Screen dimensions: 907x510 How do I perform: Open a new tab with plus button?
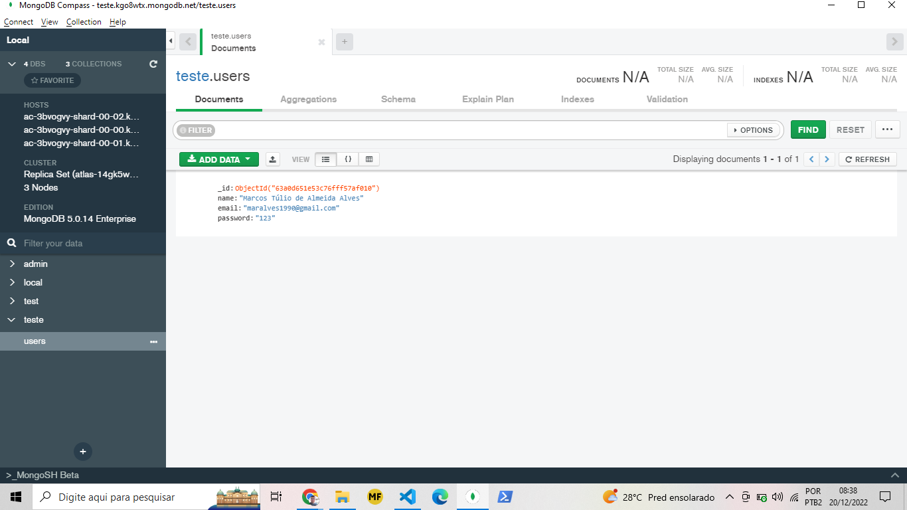click(x=345, y=42)
